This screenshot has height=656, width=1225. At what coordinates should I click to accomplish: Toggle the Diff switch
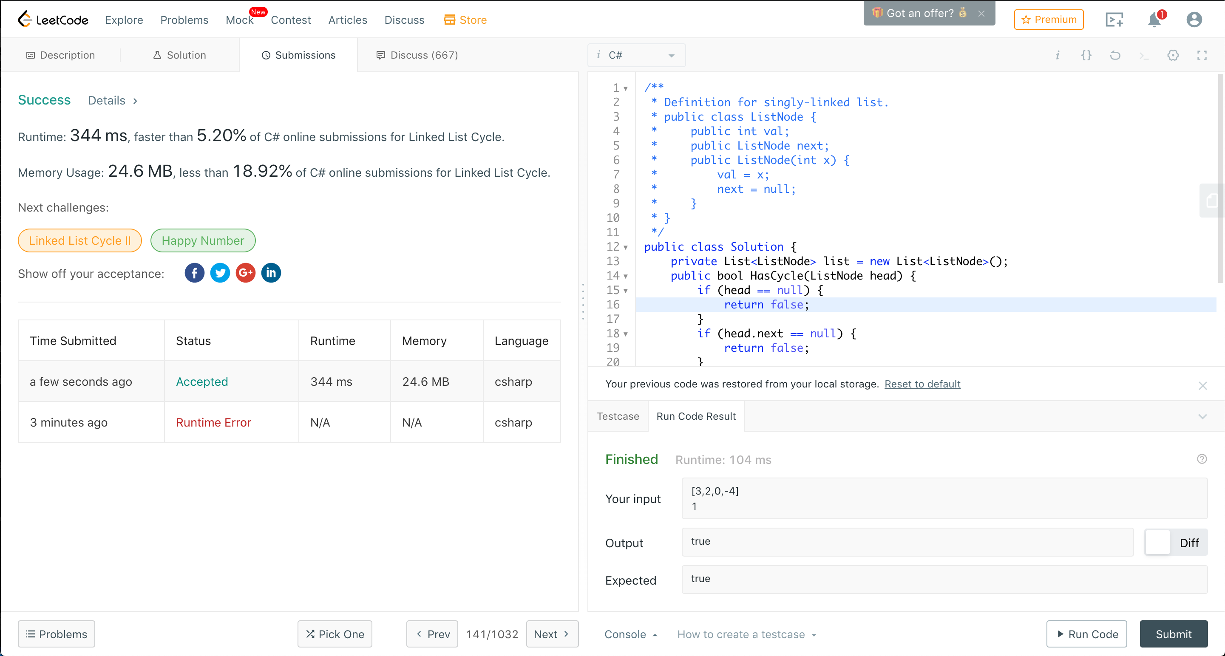(1176, 543)
